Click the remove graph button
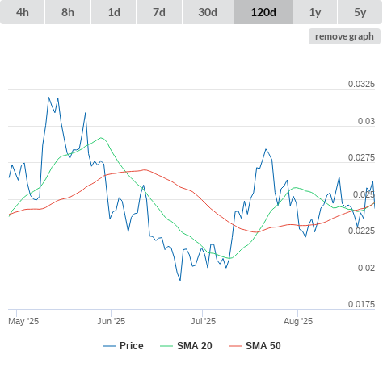The width and height of the screenshot is (383, 367). point(344,36)
